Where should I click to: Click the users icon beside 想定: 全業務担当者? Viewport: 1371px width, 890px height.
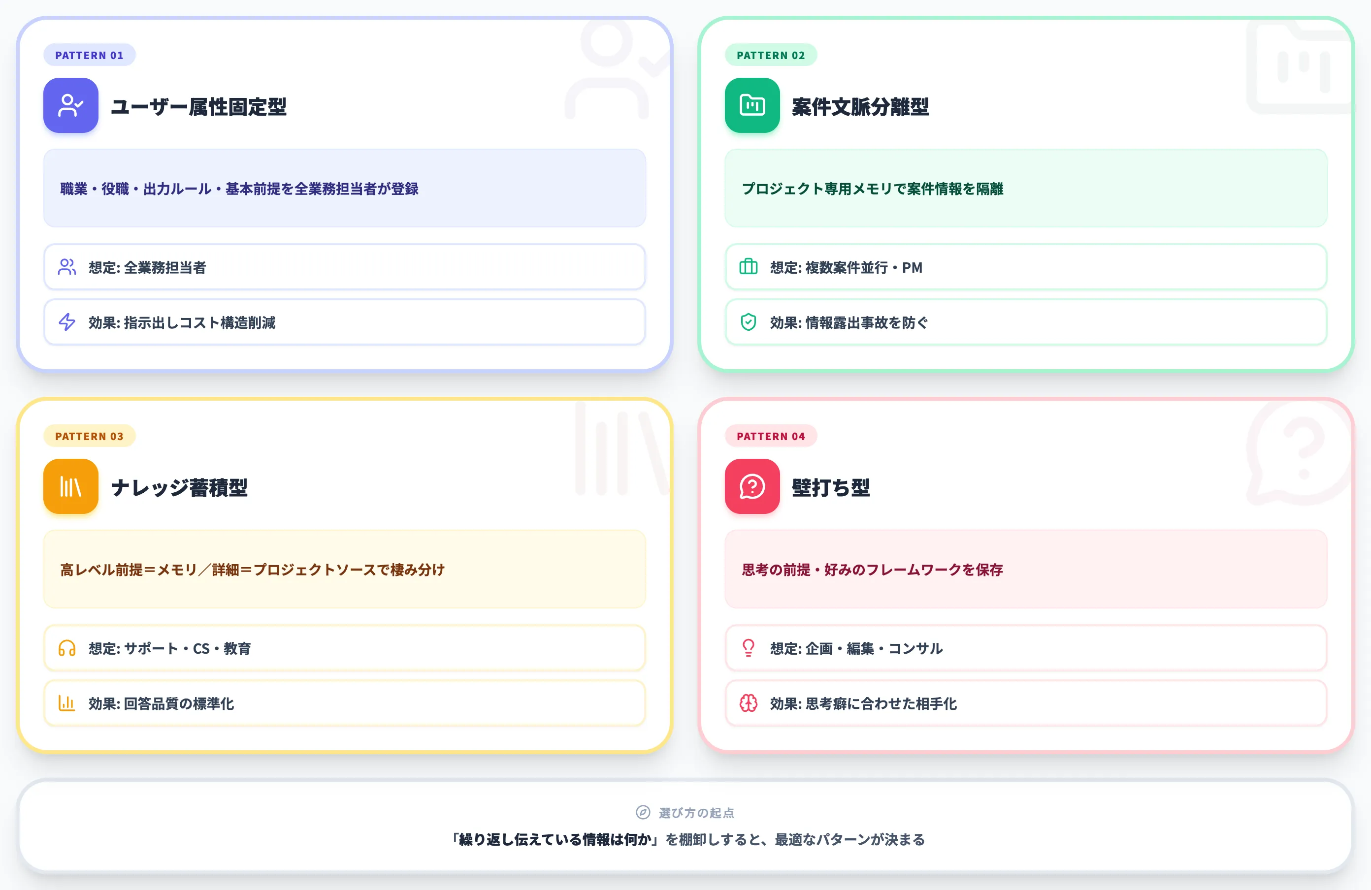67,267
